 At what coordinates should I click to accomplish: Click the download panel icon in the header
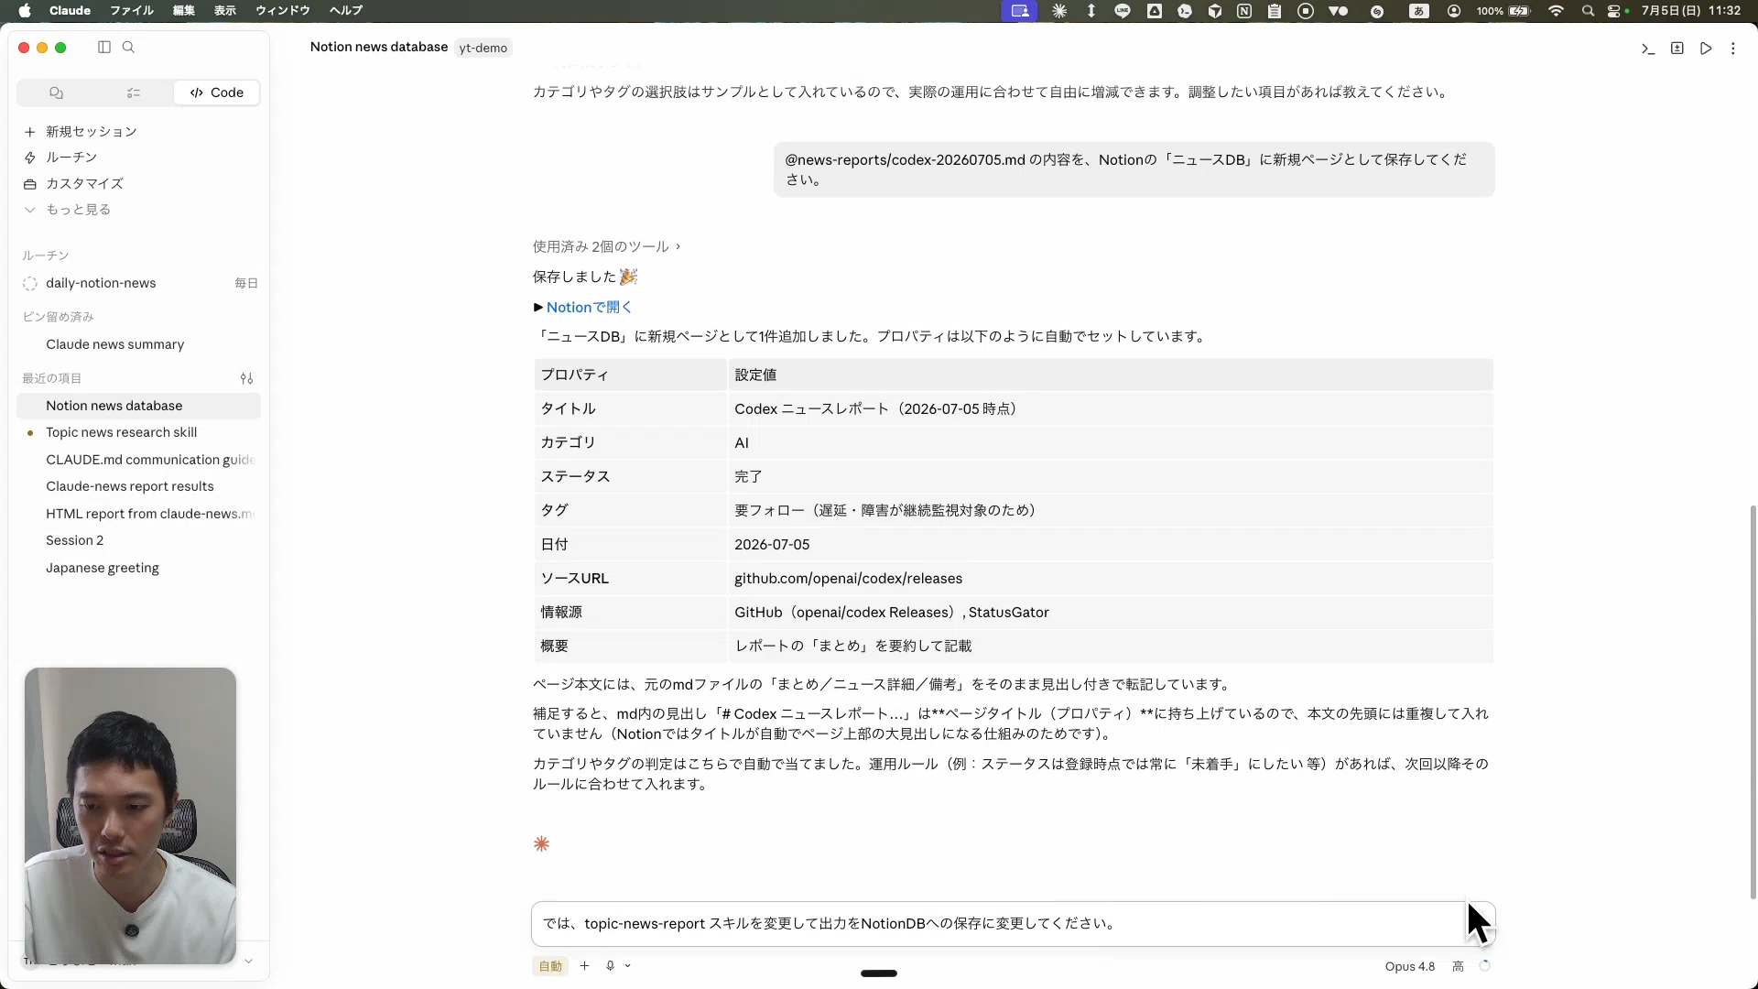point(1677,49)
